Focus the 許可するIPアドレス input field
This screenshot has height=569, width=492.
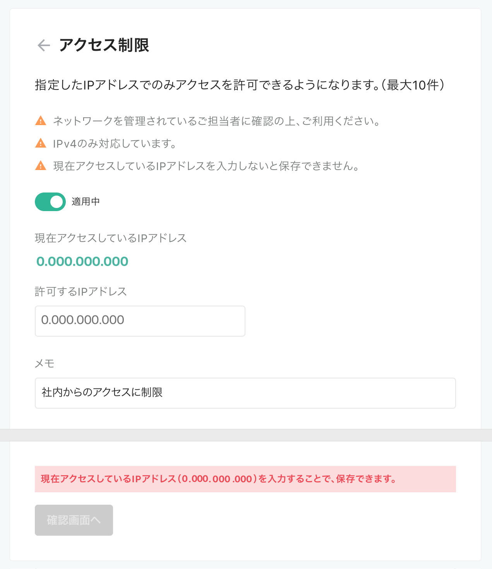tap(140, 321)
